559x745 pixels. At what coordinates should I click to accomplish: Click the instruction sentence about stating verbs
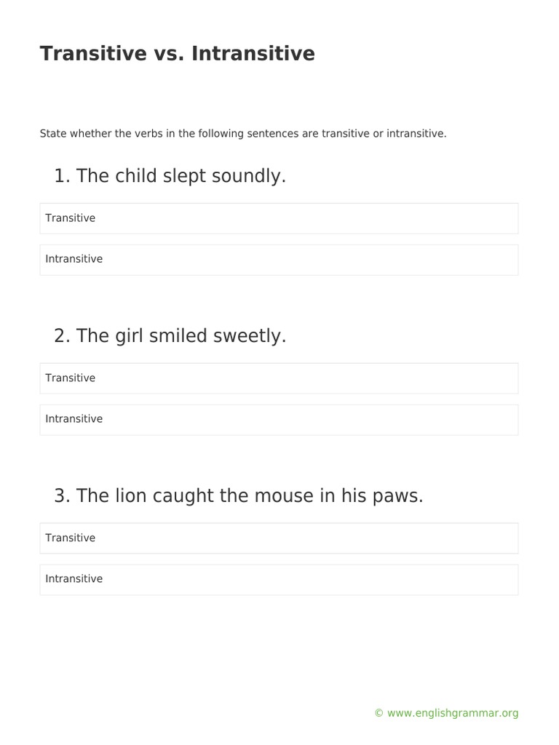point(243,134)
